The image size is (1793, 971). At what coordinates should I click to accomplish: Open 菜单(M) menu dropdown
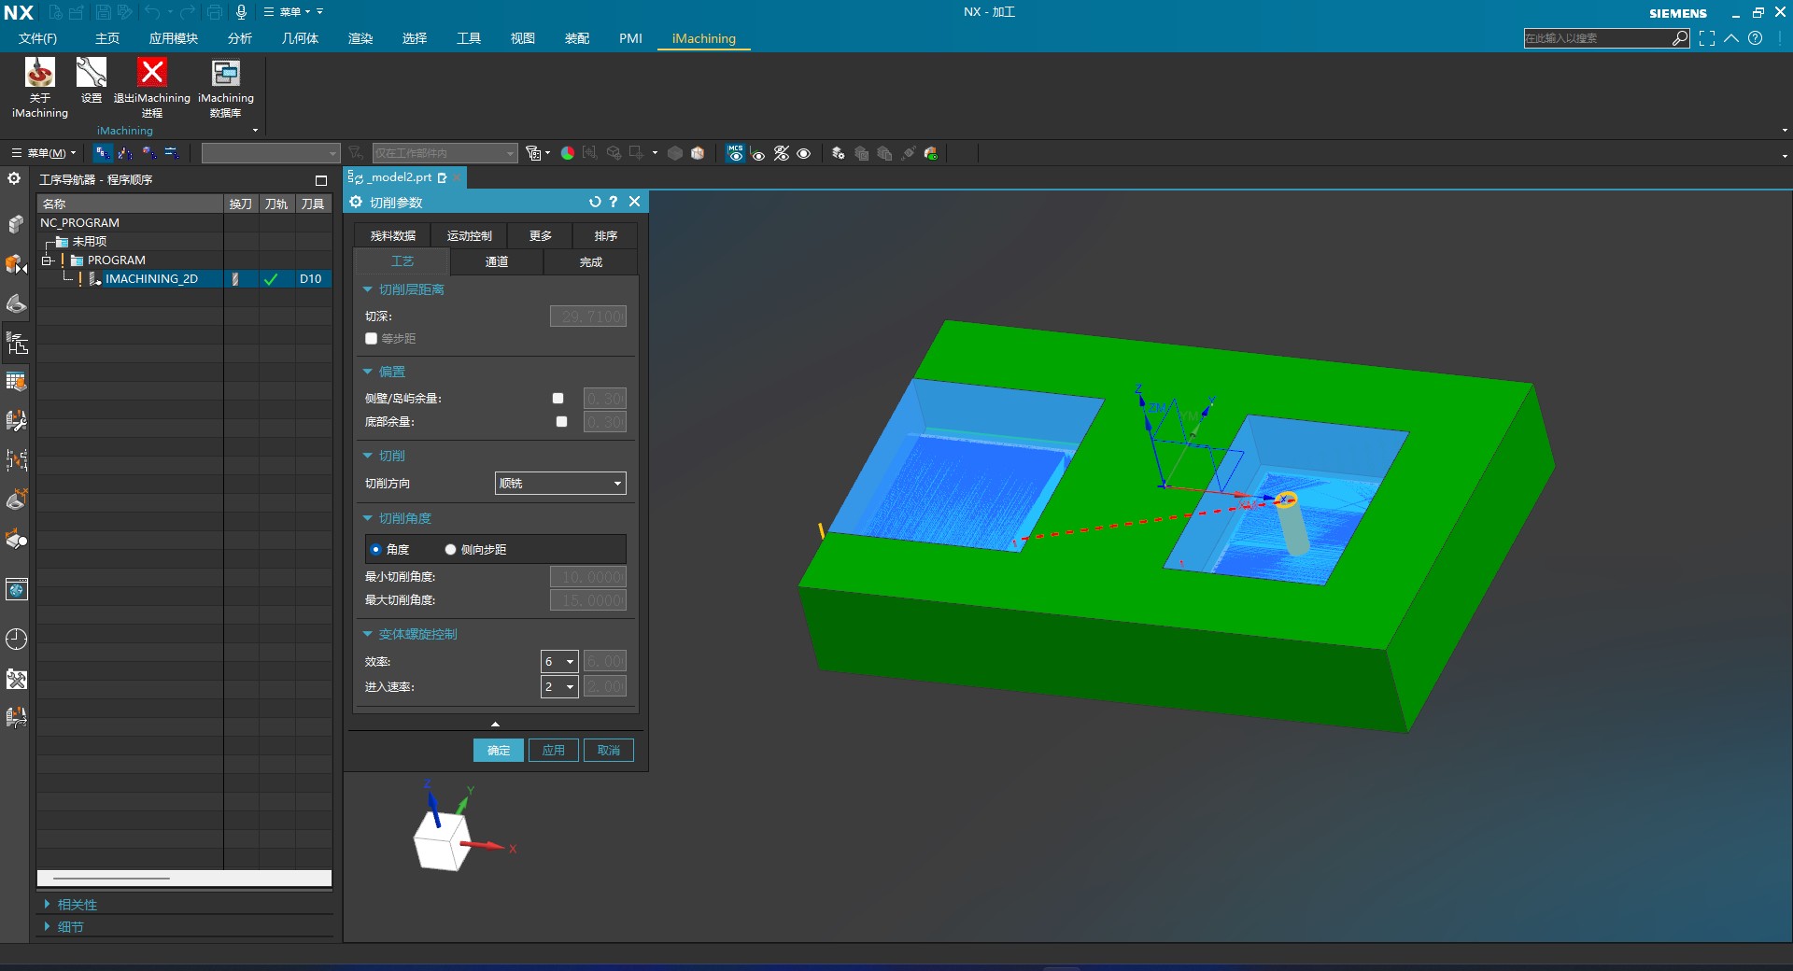pos(43,153)
